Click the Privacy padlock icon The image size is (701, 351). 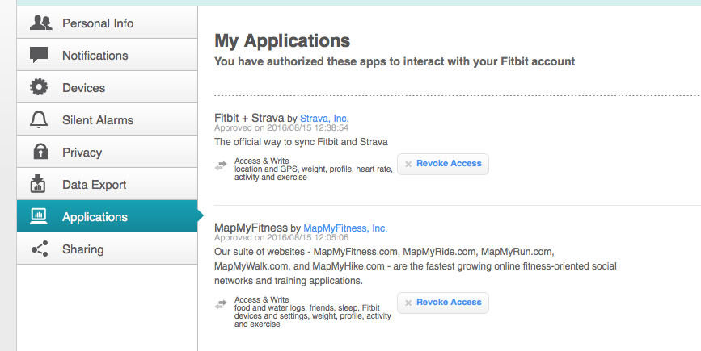tap(39, 153)
